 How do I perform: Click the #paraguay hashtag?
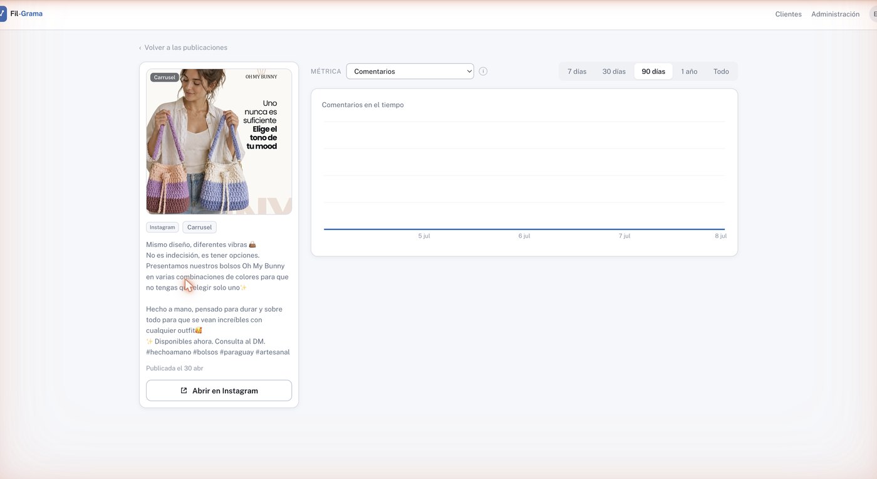click(237, 352)
